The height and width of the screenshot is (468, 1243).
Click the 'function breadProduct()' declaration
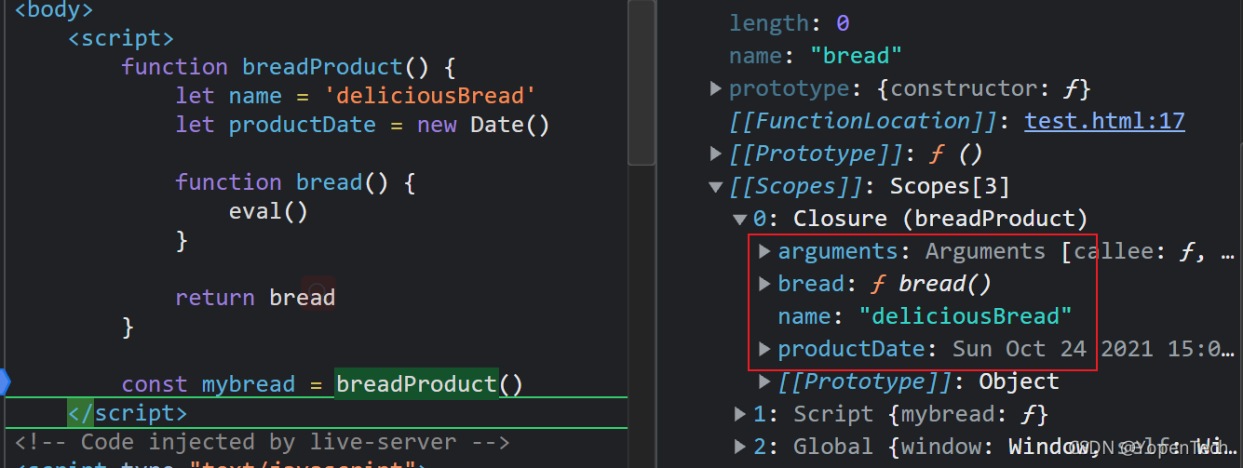click(x=288, y=67)
